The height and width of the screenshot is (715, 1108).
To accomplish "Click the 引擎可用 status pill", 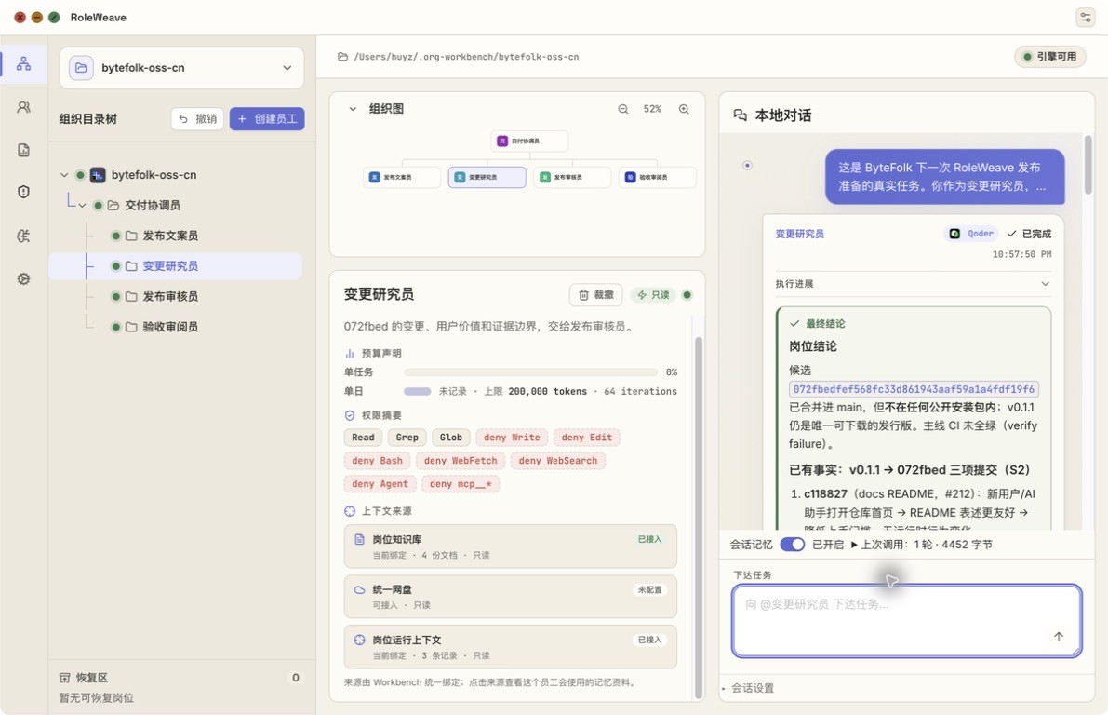I will 1050,57.
